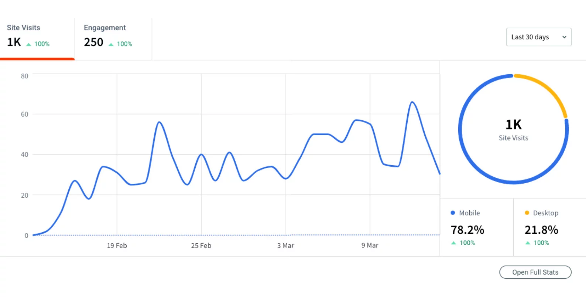The width and height of the screenshot is (586, 297).
Task: Click the yellow Desktop legend dot
Action: (x=527, y=213)
